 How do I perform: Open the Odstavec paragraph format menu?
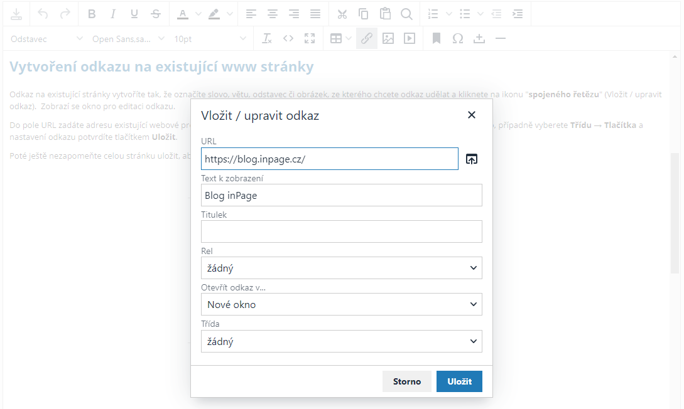[x=46, y=39]
